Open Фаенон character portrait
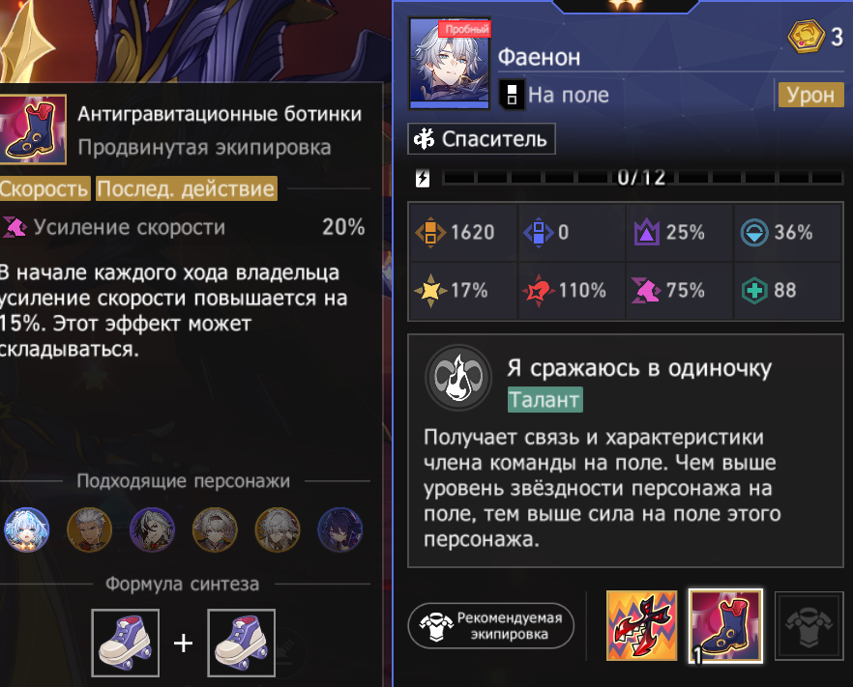Image resolution: width=853 pixels, height=687 pixels. [450, 63]
